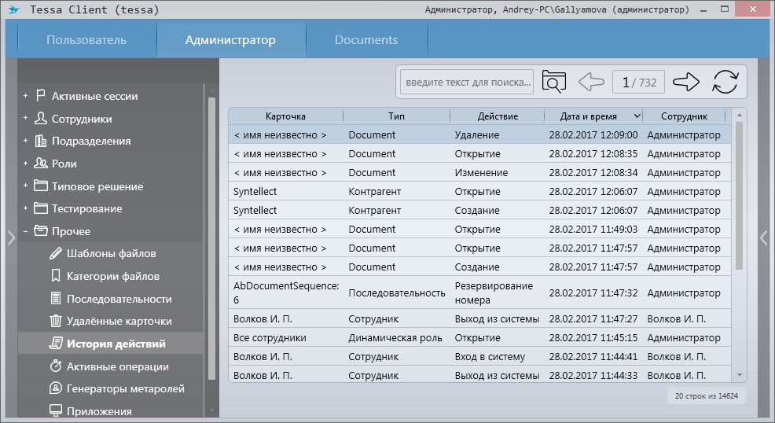Switch to the Пользователь tab
Viewport: 775px width, 423px height.
coord(86,40)
